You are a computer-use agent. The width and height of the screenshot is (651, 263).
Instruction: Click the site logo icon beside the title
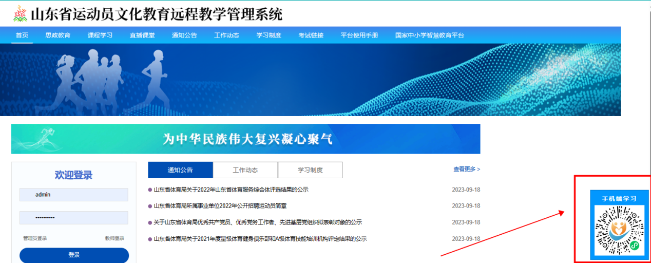(20, 13)
